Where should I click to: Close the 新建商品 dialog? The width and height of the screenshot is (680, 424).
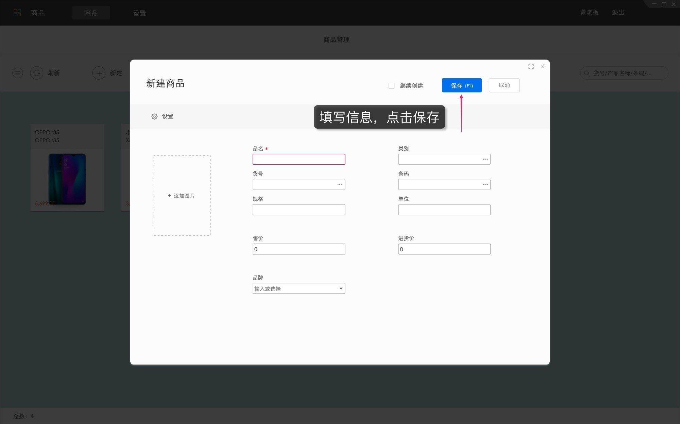543,67
